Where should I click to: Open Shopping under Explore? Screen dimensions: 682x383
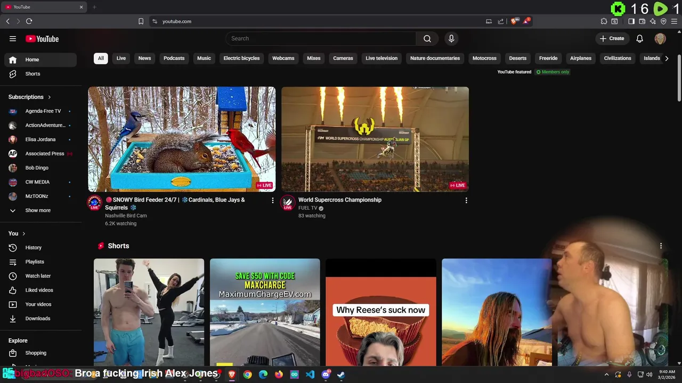40,353
